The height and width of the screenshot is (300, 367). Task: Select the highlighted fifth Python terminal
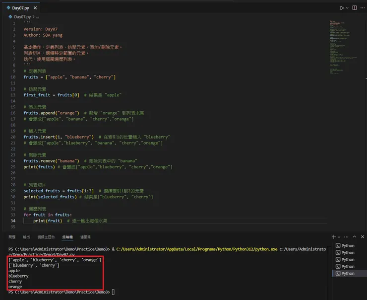click(x=349, y=273)
